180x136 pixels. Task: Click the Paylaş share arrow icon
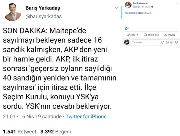coord(165,35)
